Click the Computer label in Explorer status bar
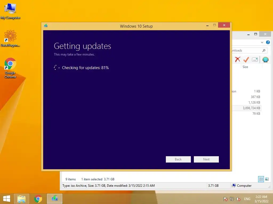 (x=244, y=186)
